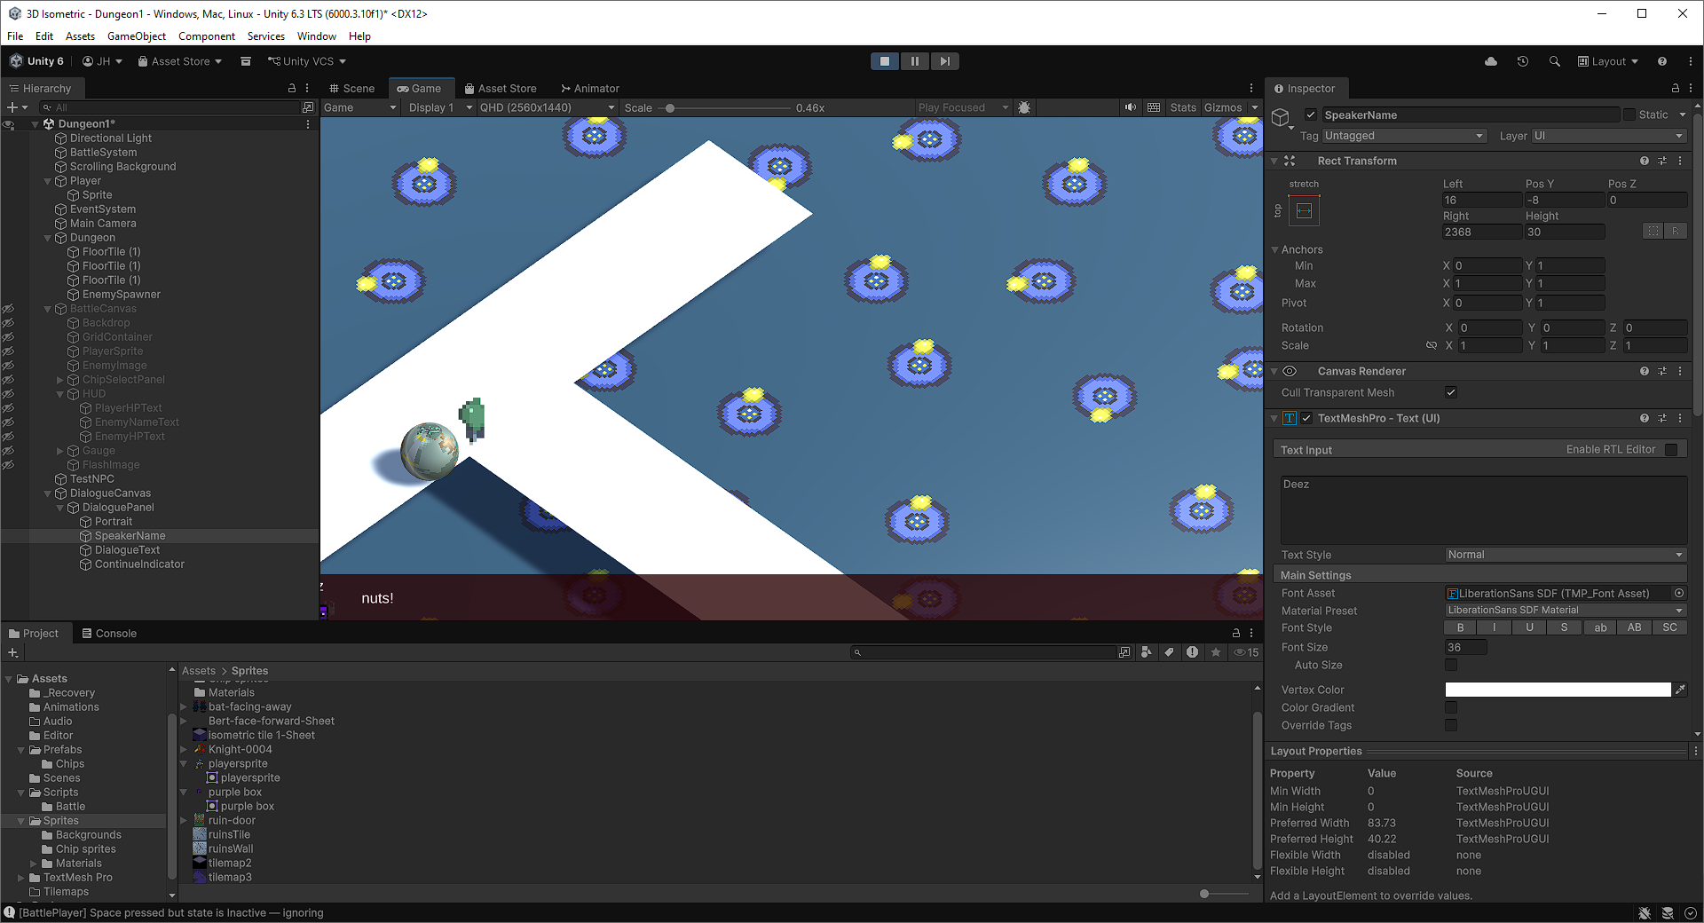This screenshot has height=923, width=1704.
Task: Click the Gizmos button
Action: (1223, 107)
